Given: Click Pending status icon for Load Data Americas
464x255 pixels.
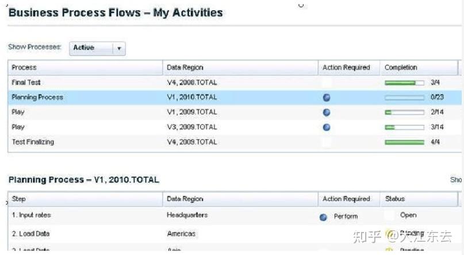Looking at the screenshot, I should tap(389, 234).
